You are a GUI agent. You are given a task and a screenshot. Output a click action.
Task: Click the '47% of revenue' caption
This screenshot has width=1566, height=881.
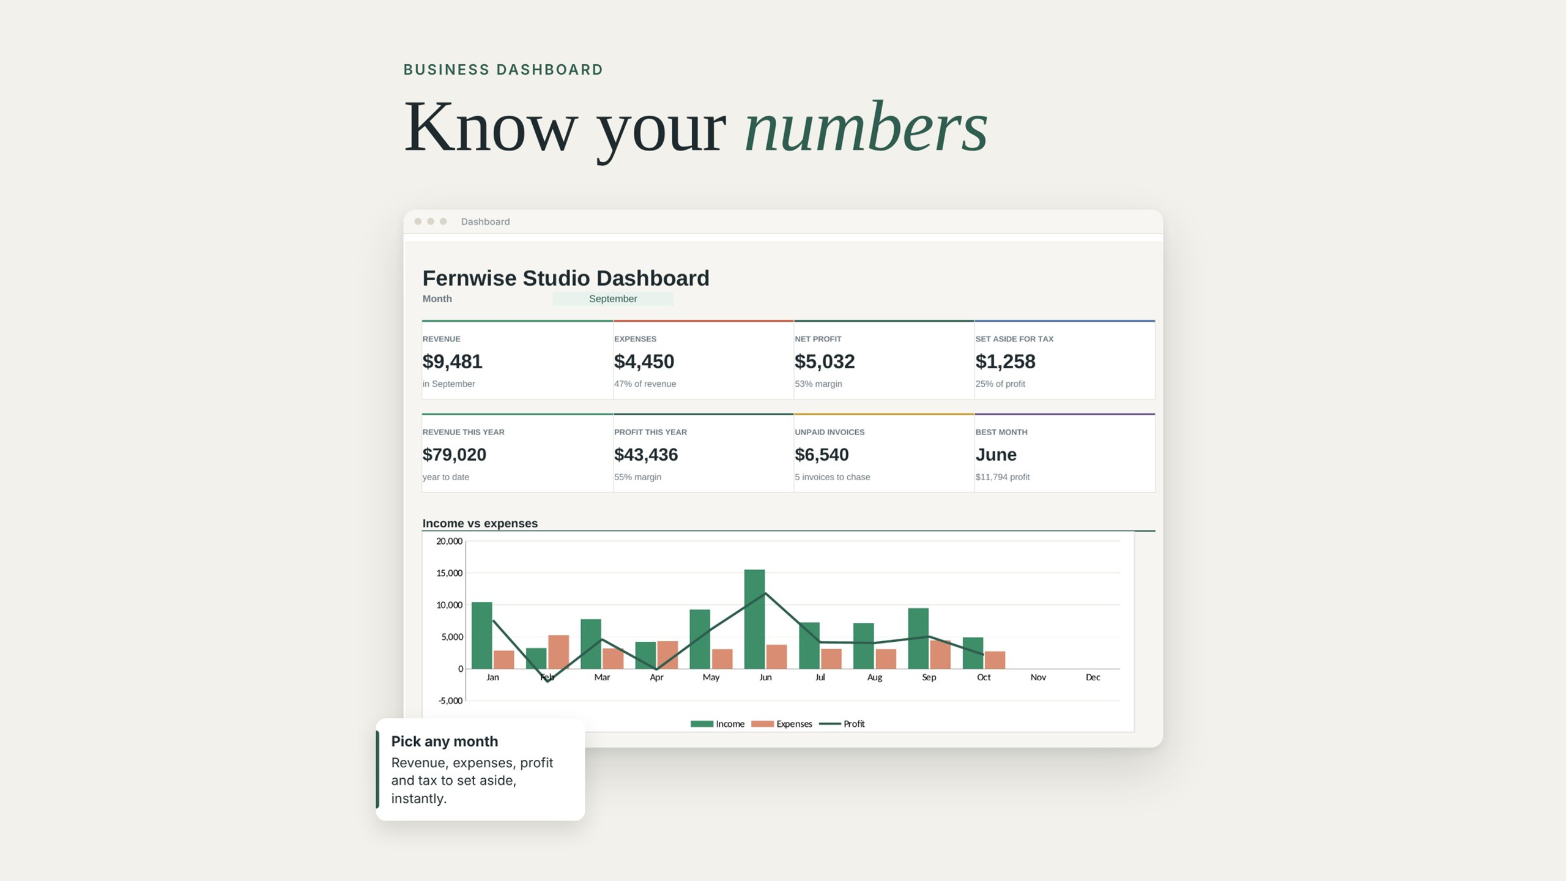tap(645, 384)
